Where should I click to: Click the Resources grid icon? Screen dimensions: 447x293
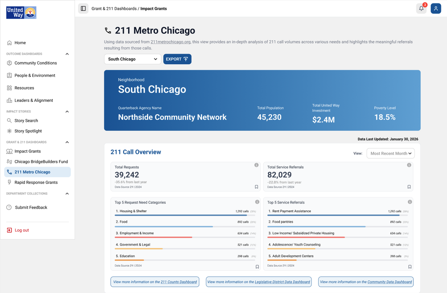(9, 88)
